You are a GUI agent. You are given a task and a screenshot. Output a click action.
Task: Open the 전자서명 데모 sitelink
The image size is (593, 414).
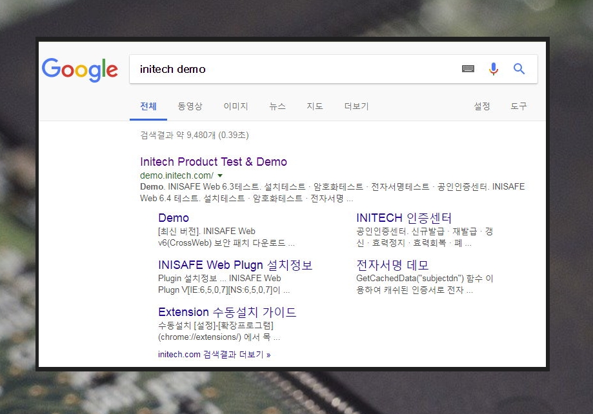coord(392,265)
